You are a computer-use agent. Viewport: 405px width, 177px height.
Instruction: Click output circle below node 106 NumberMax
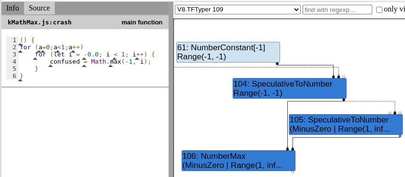293,172
